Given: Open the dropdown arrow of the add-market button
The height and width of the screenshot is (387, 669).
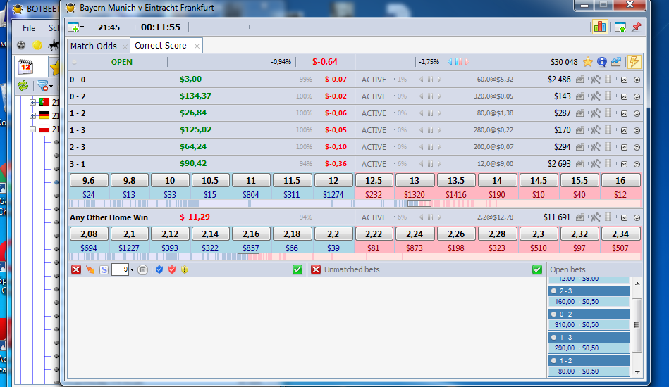Looking at the screenshot, I should (82, 27).
